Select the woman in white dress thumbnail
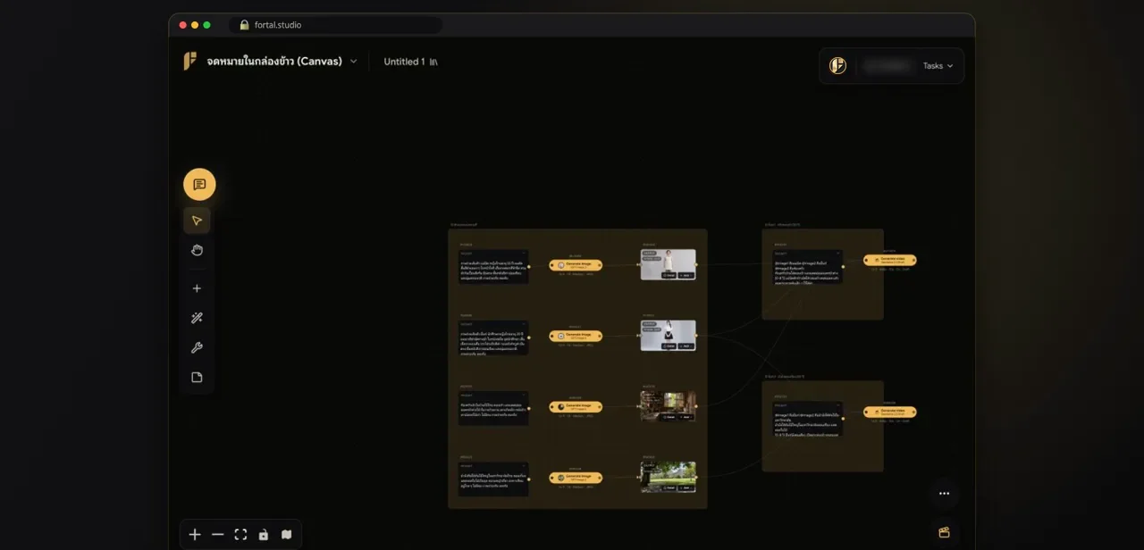This screenshot has height=550, width=1144. click(x=668, y=264)
